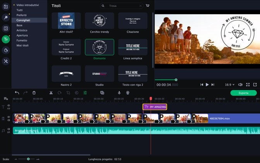Open the 16:9 aspect ratio dropdown

230,85
